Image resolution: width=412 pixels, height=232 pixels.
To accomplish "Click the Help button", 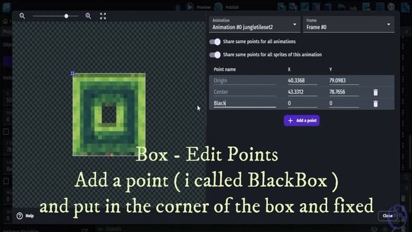I will (25, 216).
